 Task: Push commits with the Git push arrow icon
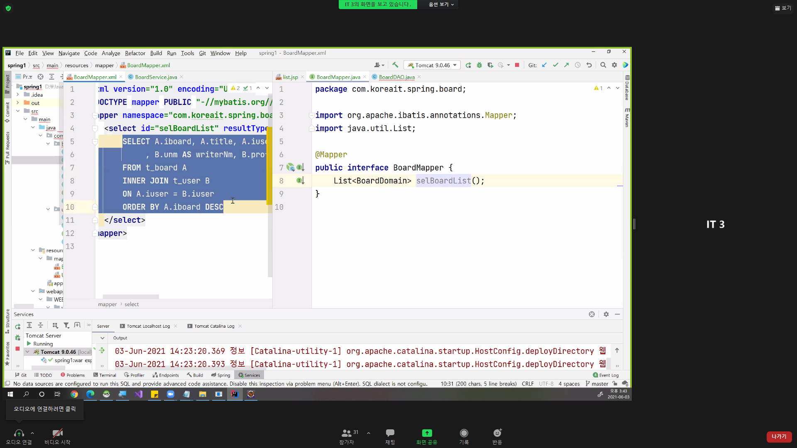567,65
